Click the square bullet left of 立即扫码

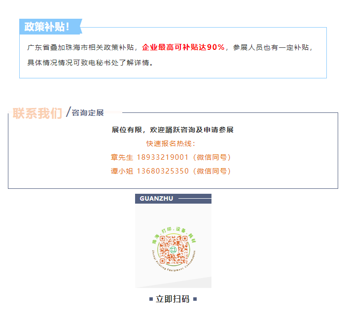coord(151,299)
